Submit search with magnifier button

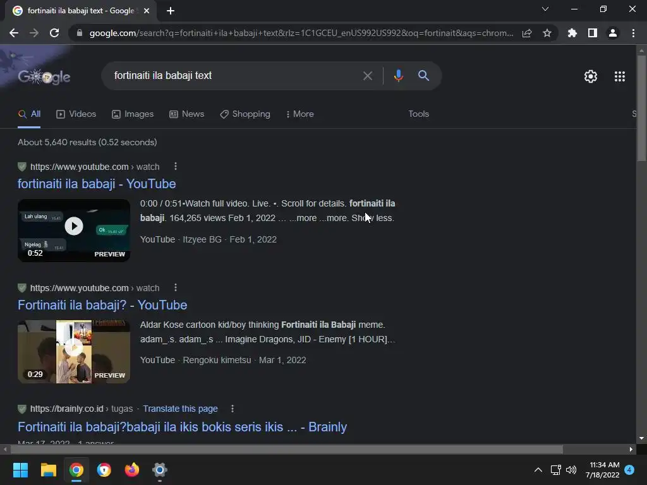tap(423, 76)
